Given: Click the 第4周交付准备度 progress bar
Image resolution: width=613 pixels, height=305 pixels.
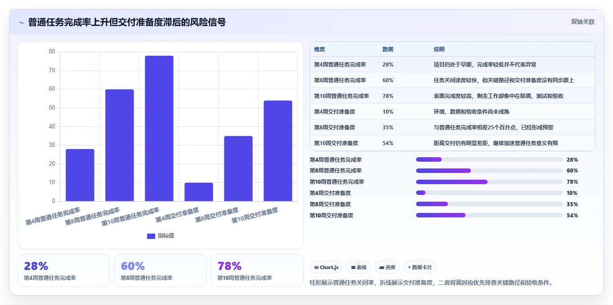Looking at the screenshot, I should [489, 193].
